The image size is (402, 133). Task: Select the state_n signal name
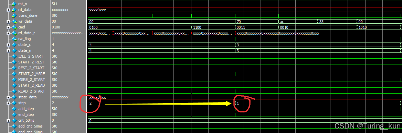(x=25, y=51)
